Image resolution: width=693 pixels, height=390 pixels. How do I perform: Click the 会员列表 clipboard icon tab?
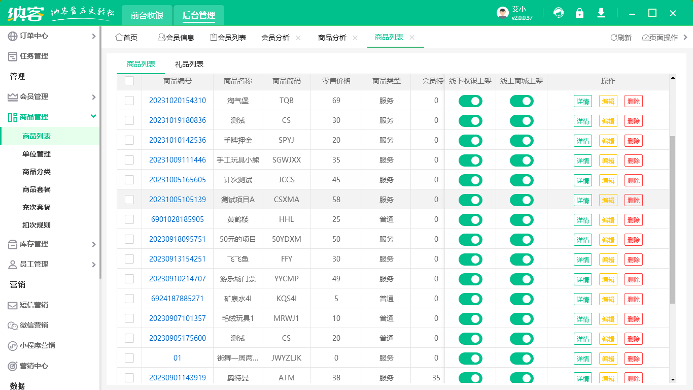[214, 38]
